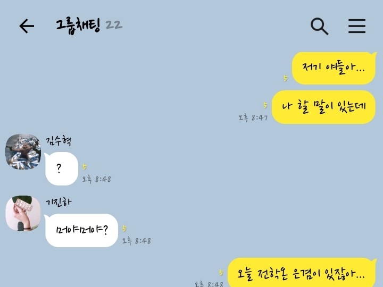383x287 pixels.
Task: Open chat search with magnifier icon
Action: pos(319,26)
